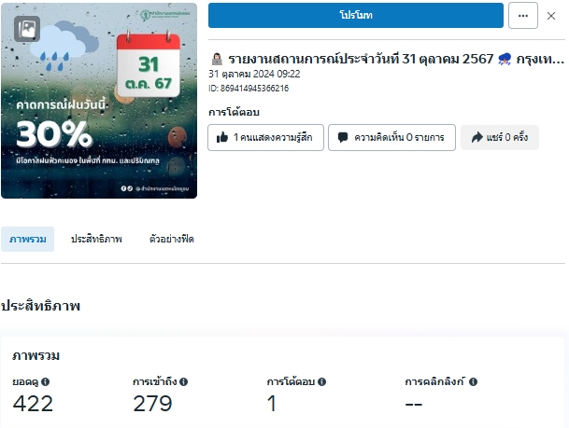
Task: Click the photo gallery icon on post image
Action: pos(27,29)
